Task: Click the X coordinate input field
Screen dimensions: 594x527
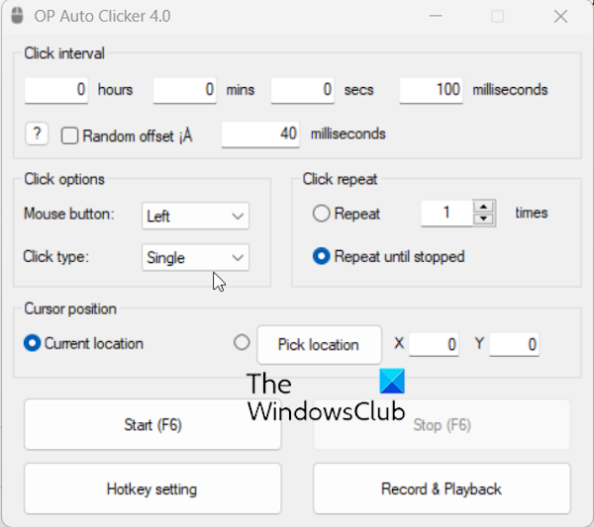Action: pos(434,345)
